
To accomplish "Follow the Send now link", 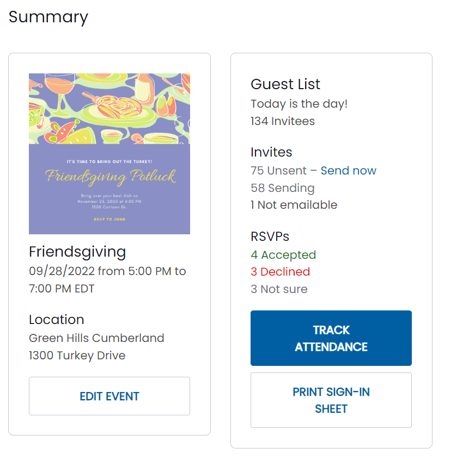I will (349, 171).
